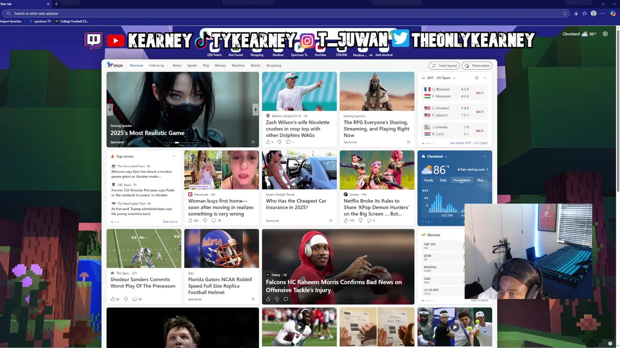Open the Weather section
This screenshot has width=620, height=348.
[x=238, y=65]
